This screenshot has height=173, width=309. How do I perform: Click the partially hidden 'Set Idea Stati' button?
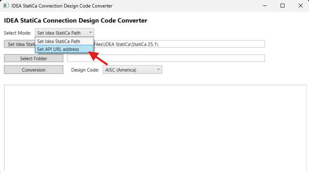tap(19, 44)
